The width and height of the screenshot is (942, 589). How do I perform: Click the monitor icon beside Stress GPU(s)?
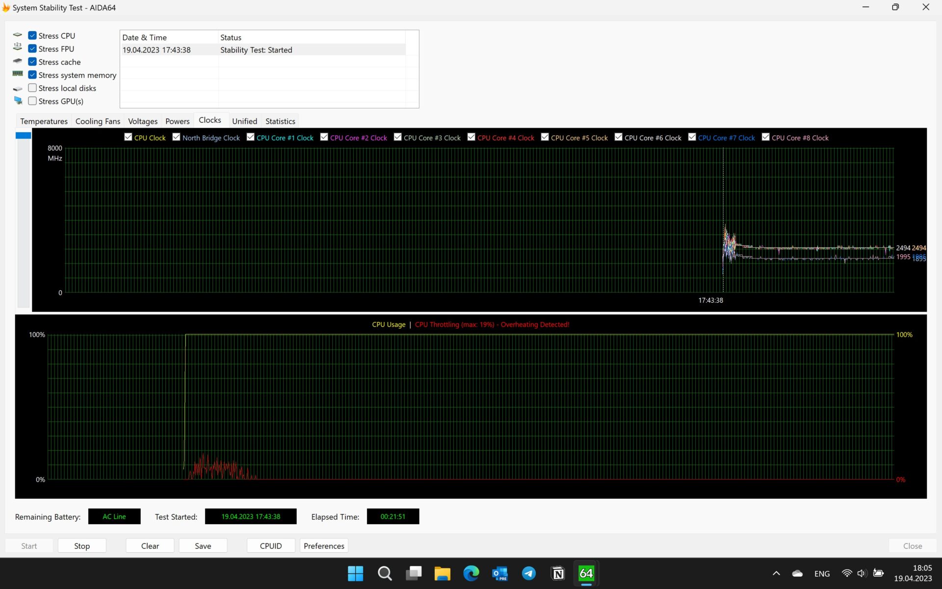18,101
